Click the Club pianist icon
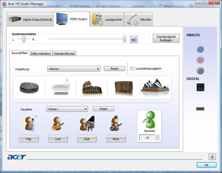222x173 pixels. click(x=87, y=123)
